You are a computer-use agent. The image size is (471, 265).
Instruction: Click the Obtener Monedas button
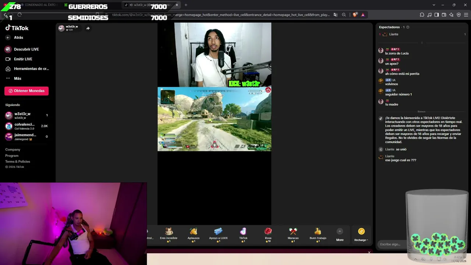coord(26,91)
